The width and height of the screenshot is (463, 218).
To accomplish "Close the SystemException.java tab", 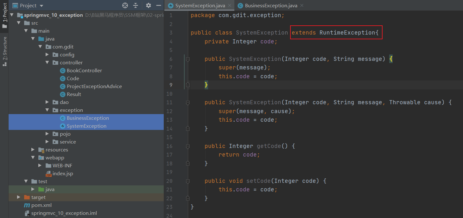I will [230, 5].
